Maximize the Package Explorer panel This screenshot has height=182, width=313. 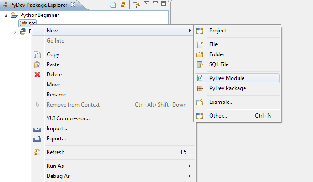pyautogui.click(x=164, y=4)
